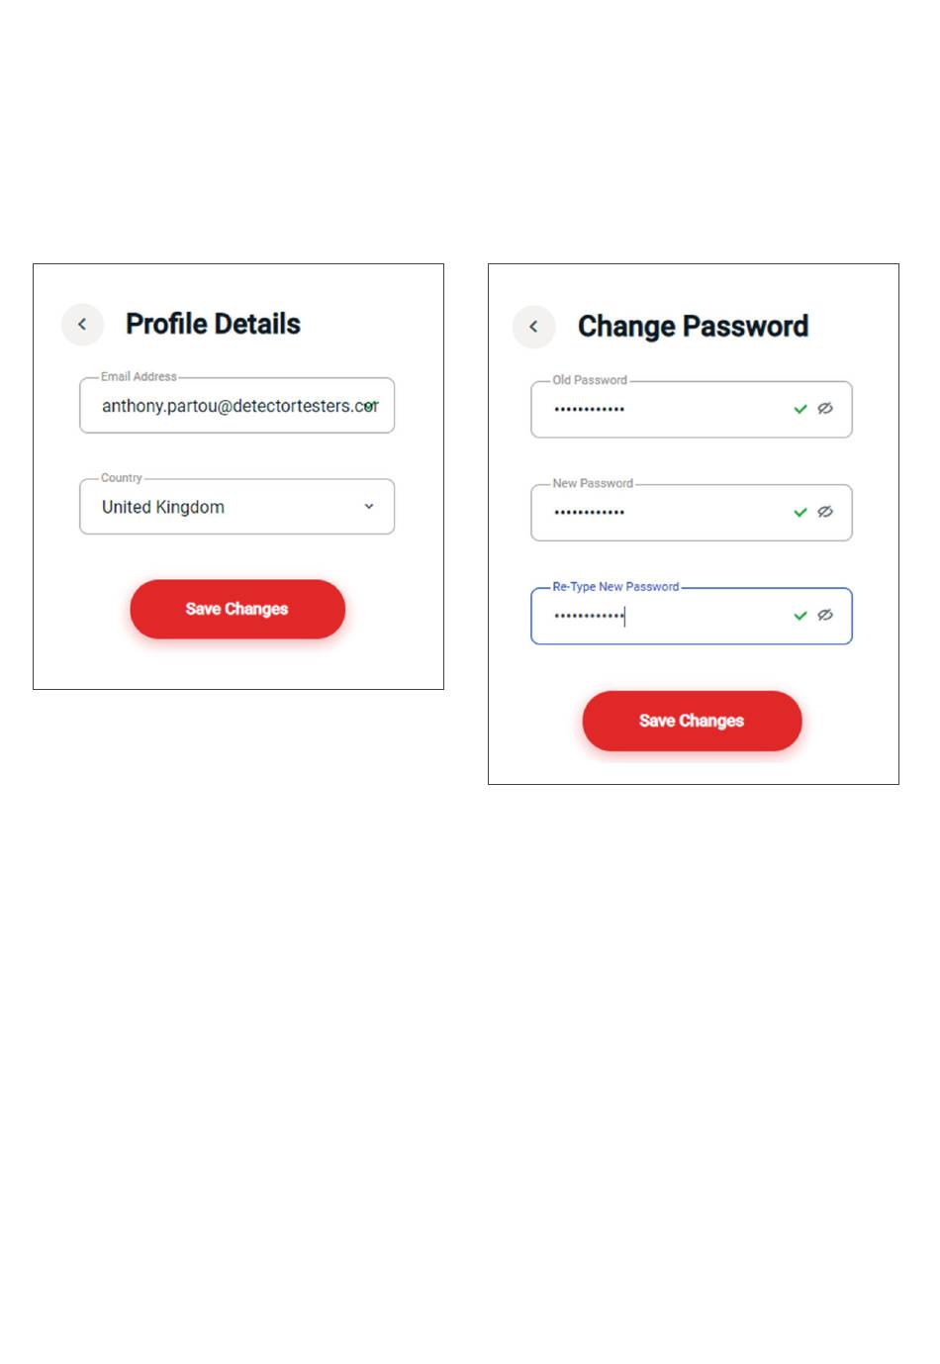
Task: Click the Profile Details heading
Action: click(x=213, y=324)
